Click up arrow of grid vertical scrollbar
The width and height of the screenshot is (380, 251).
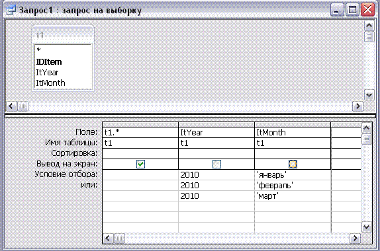click(367, 128)
